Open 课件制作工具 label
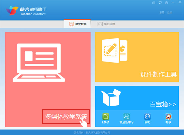Screen dimensions: 184x135 coord(159,74)
